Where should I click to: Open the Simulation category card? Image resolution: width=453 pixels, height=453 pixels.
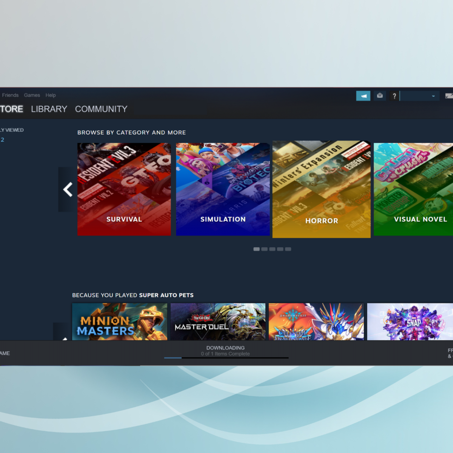coord(223,189)
